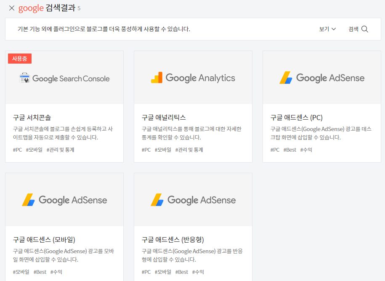This screenshot has height=281, width=385.
Task: Open the 구글 애드센스 (반응형) plugin title
Action: [173, 239]
